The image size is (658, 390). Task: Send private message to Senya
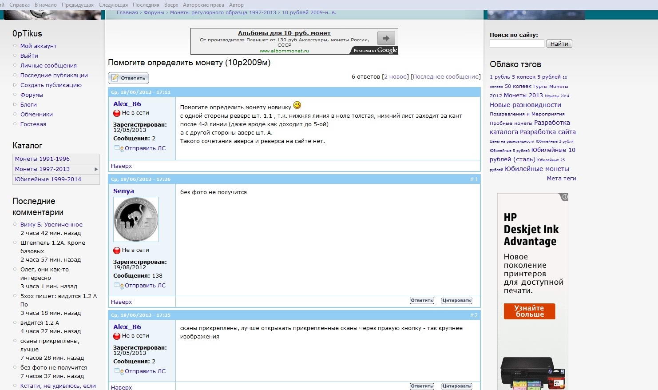145,286
